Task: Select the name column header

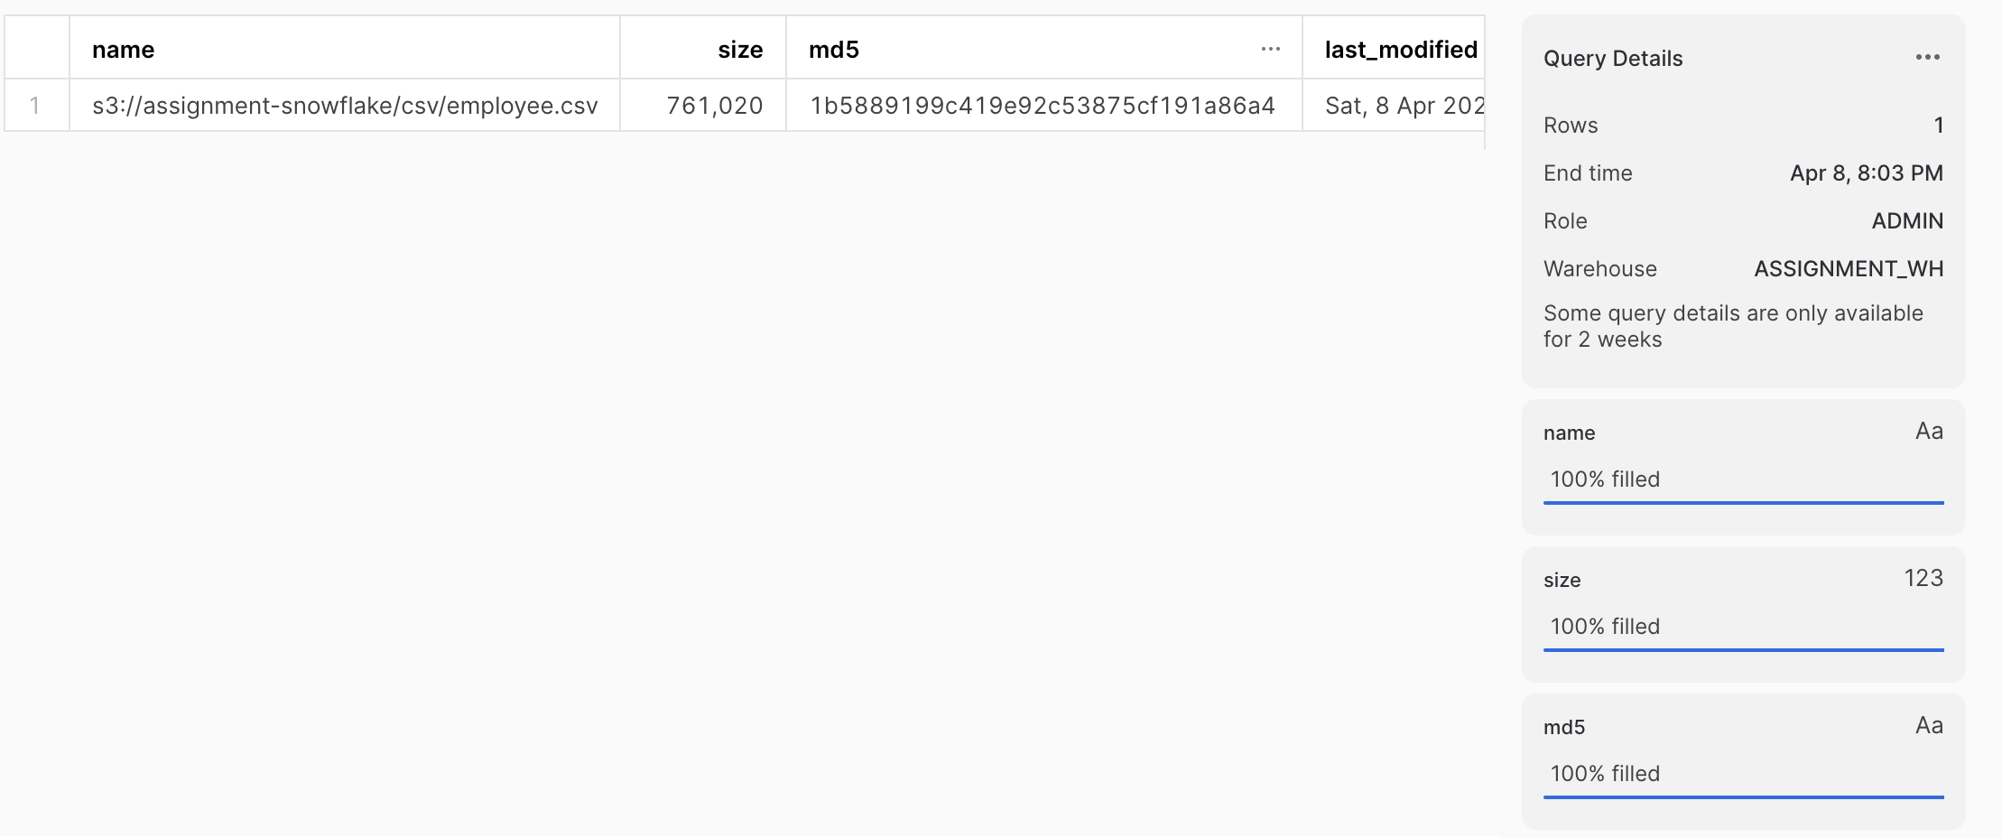Action: pos(123,50)
